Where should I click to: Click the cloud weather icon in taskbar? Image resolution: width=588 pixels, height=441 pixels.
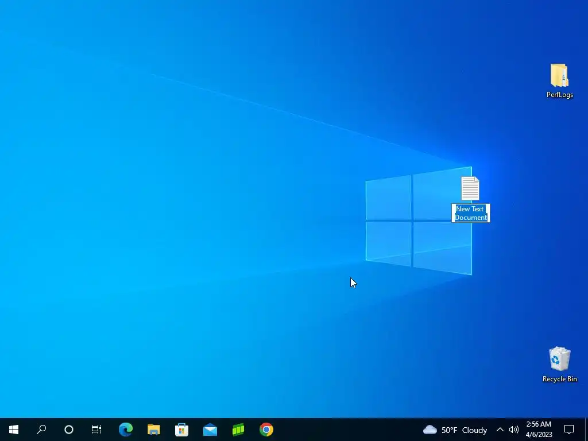point(430,430)
